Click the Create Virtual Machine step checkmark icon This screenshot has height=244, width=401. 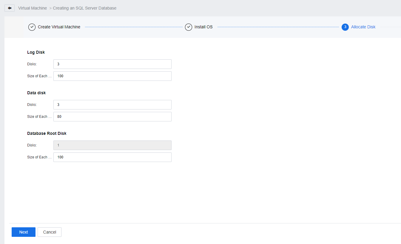point(32,27)
